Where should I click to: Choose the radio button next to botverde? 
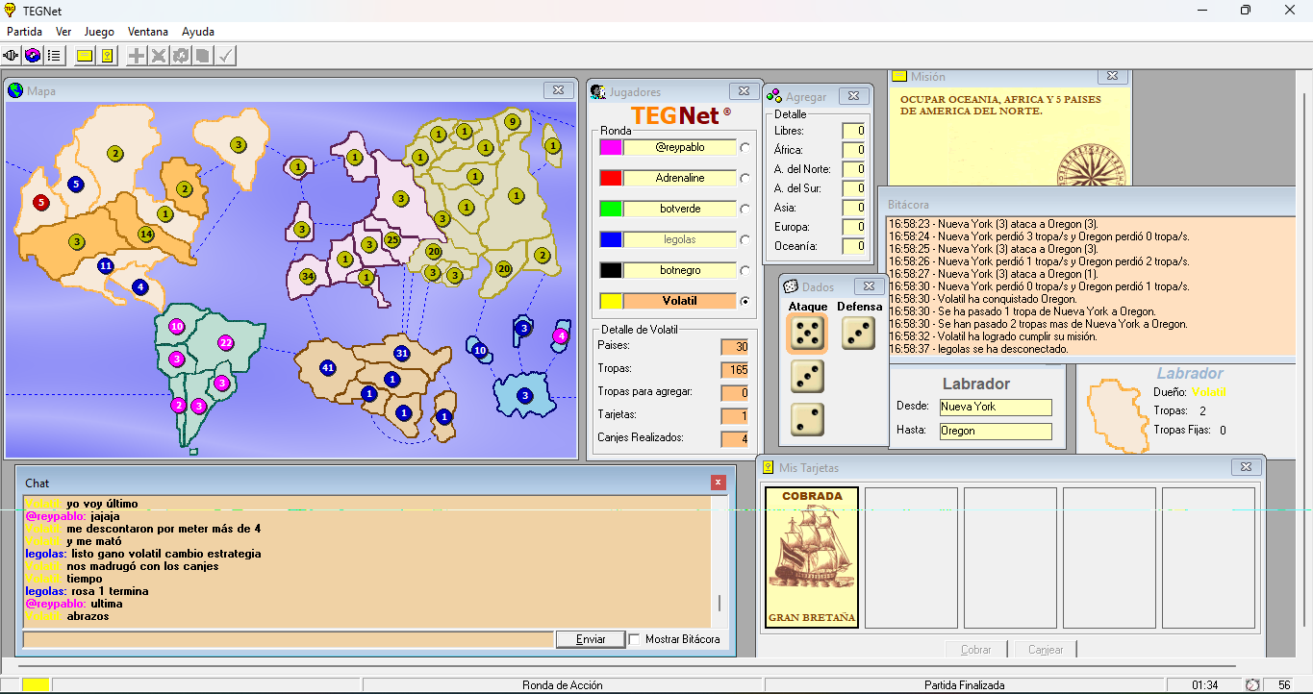point(745,209)
